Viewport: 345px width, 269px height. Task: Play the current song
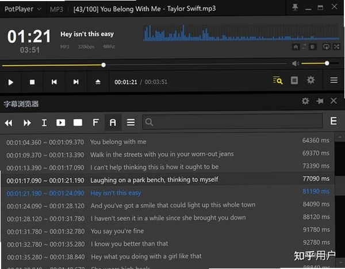(x=10, y=82)
